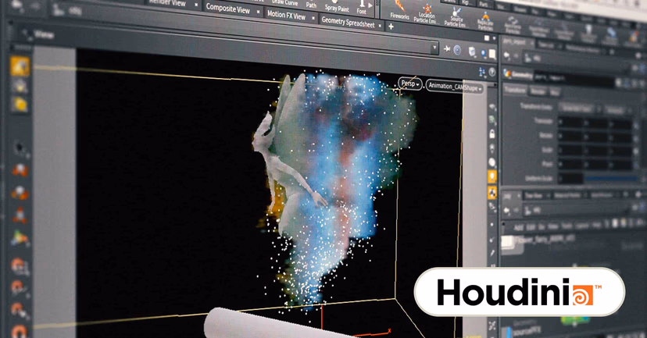Open the Add menu in the network pane

point(519,227)
